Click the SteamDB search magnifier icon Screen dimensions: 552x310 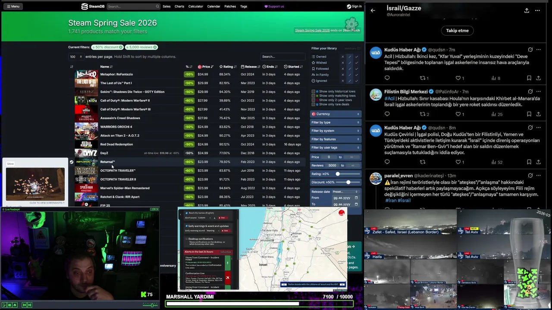click(x=157, y=6)
